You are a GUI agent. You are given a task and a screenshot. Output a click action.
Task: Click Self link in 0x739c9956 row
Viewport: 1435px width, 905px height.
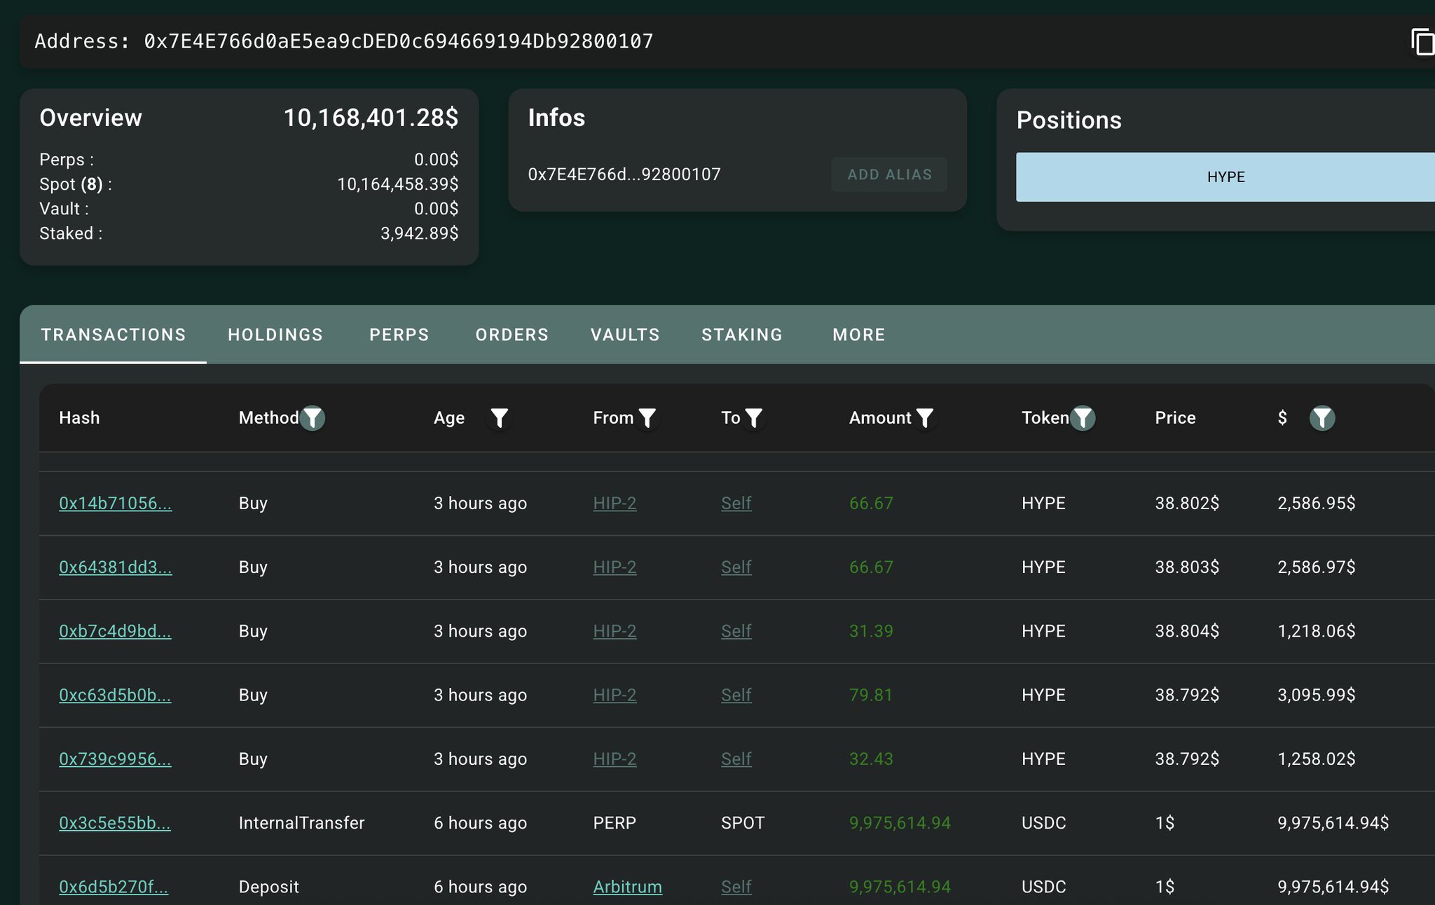736,759
